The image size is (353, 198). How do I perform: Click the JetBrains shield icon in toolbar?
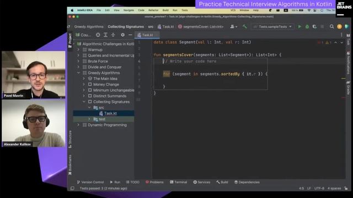click(x=347, y=27)
